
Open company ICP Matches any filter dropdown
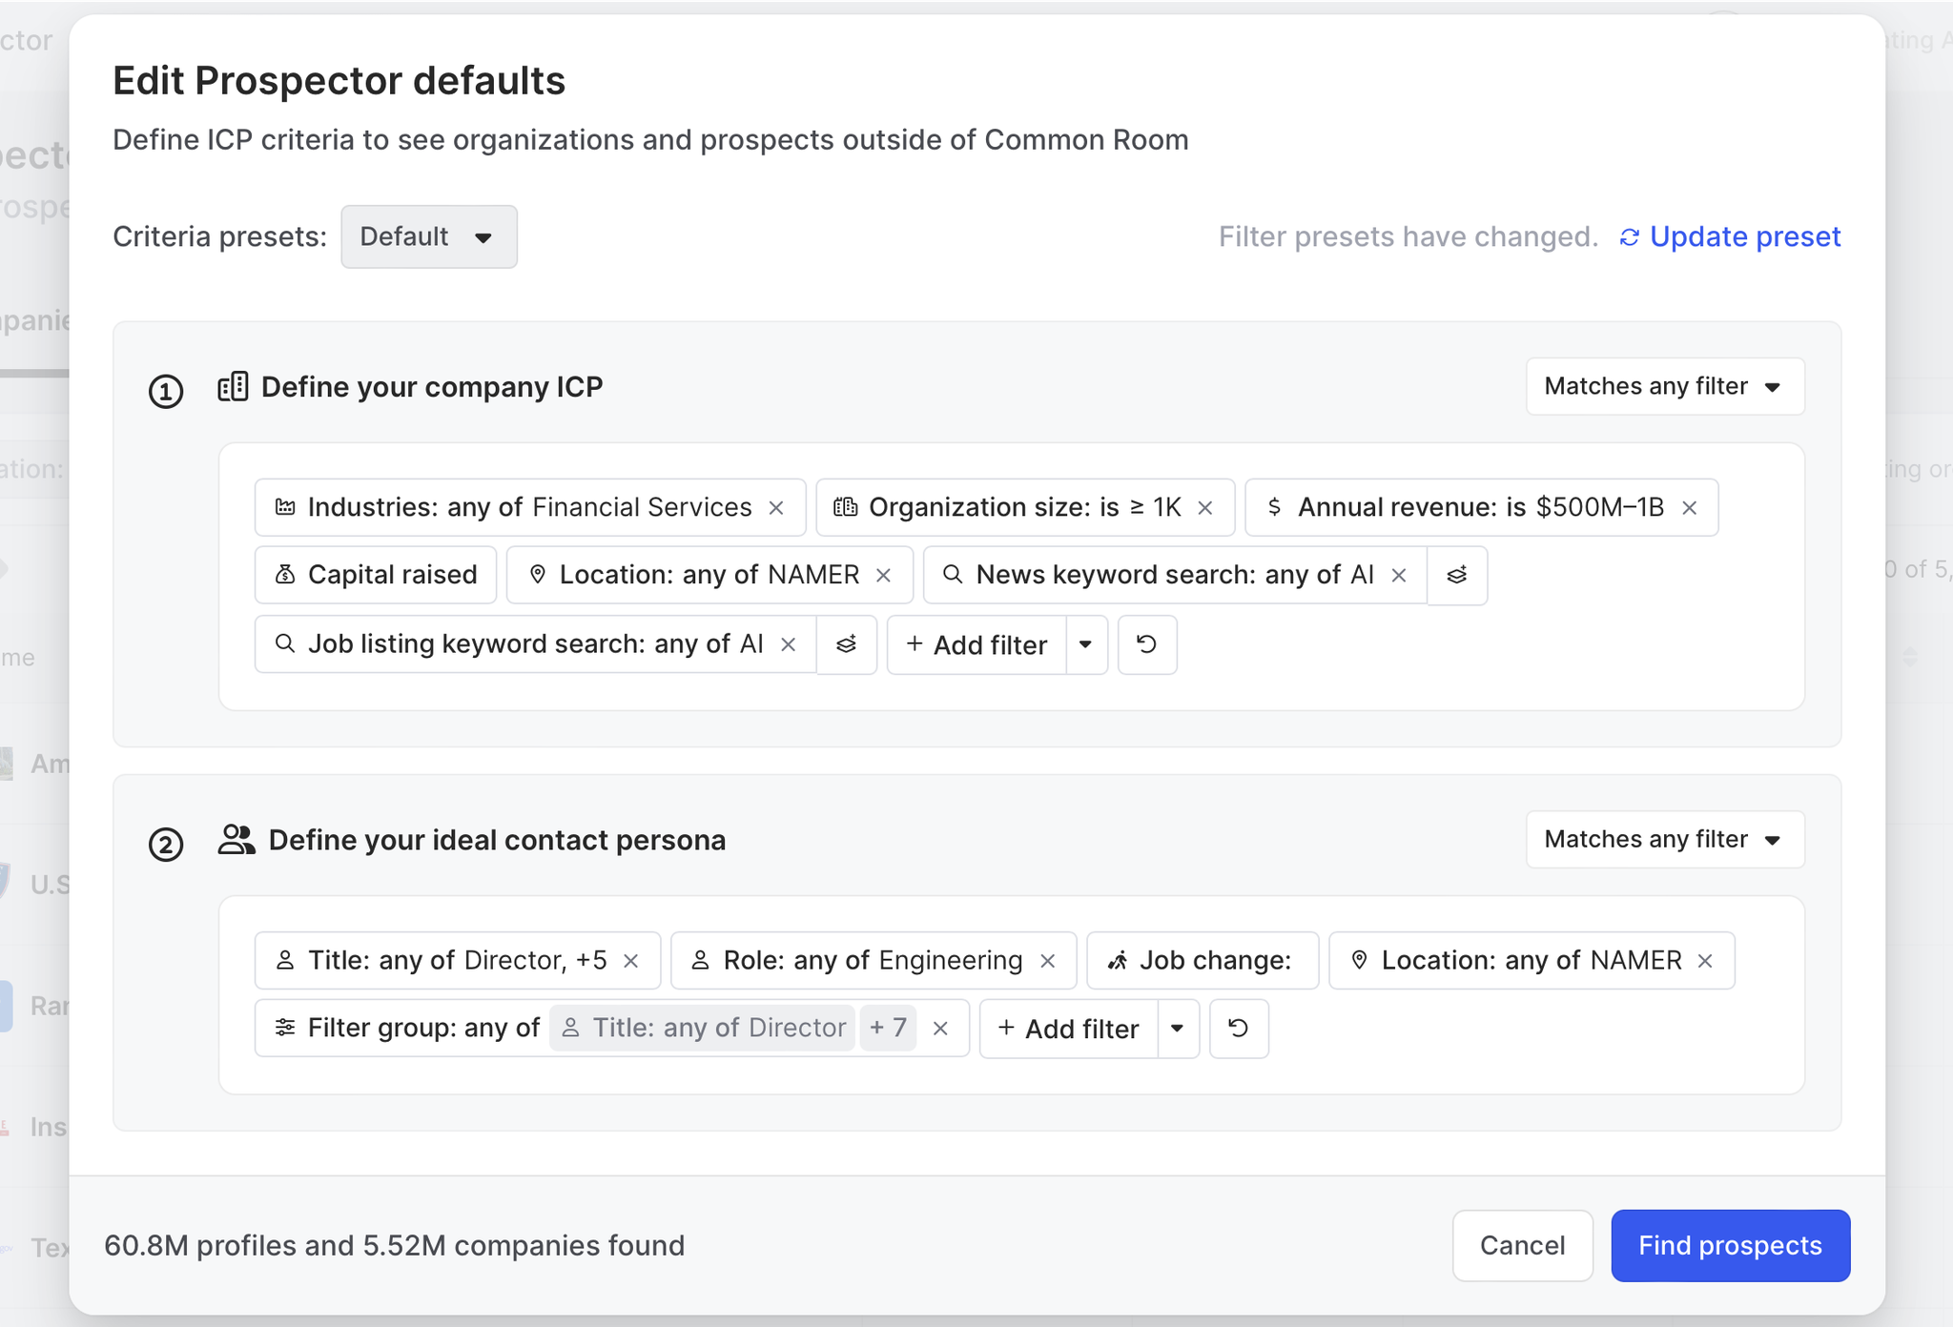(1664, 386)
